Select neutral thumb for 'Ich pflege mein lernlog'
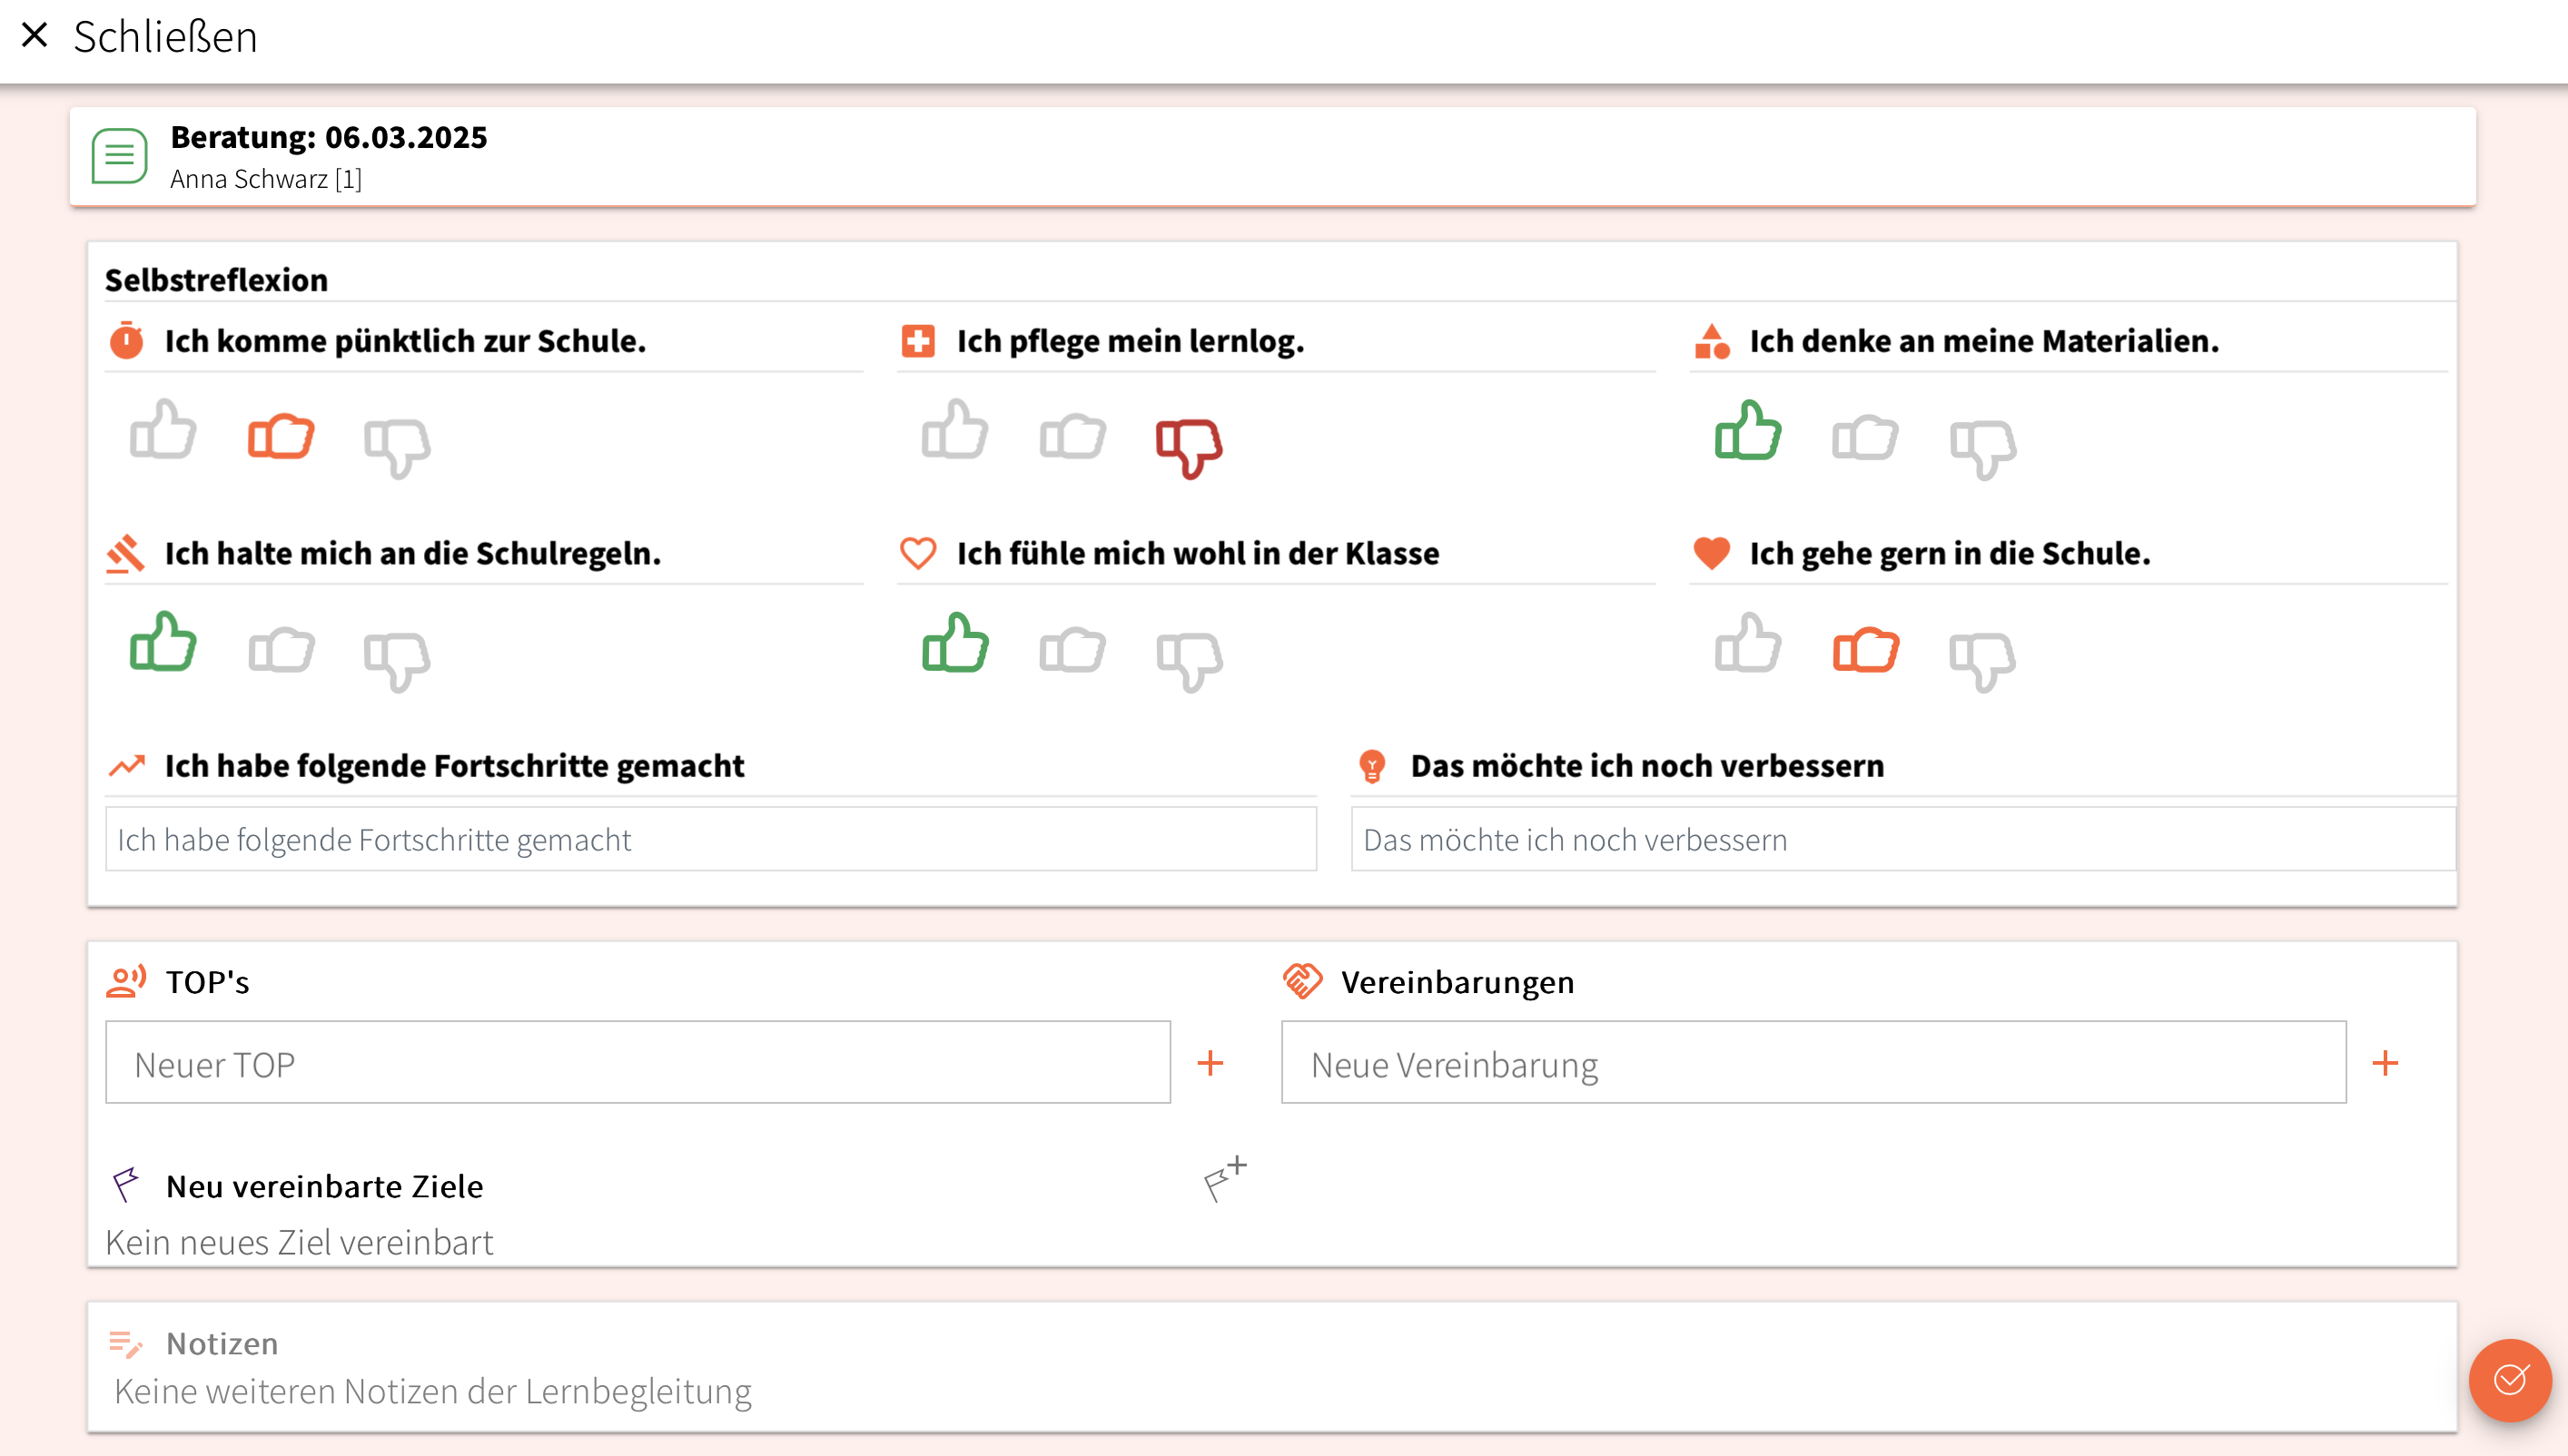The width and height of the screenshot is (2568, 1456). 1072,436
